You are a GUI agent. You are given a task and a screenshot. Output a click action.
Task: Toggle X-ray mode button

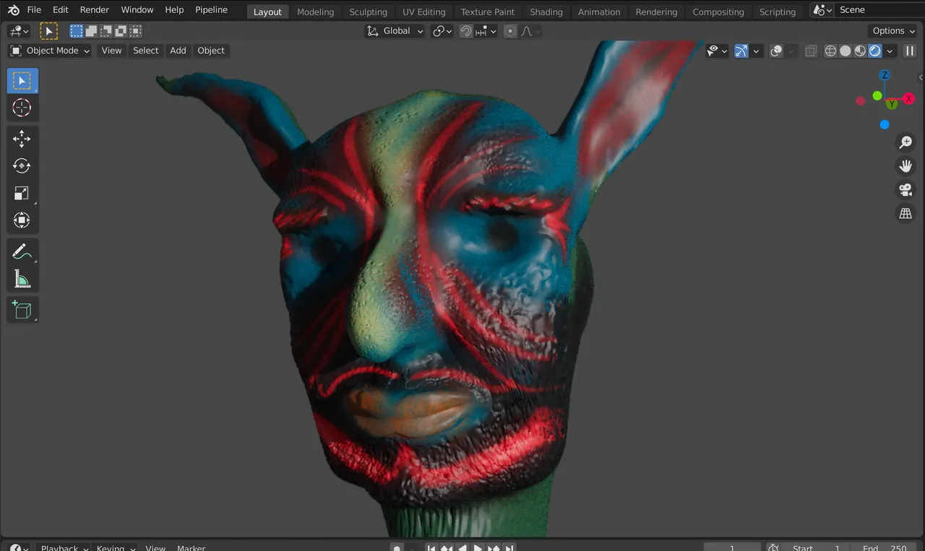click(x=811, y=51)
